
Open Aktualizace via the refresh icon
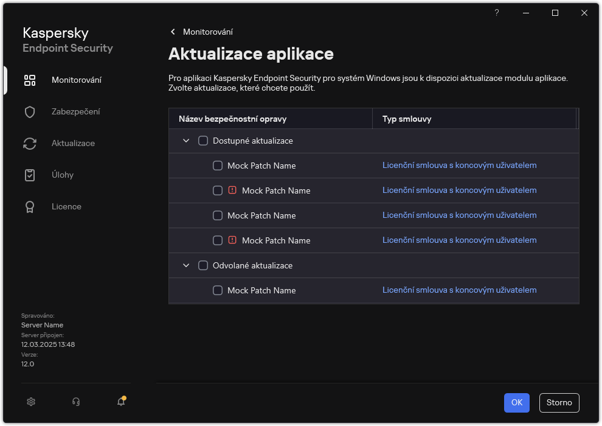tap(29, 143)
